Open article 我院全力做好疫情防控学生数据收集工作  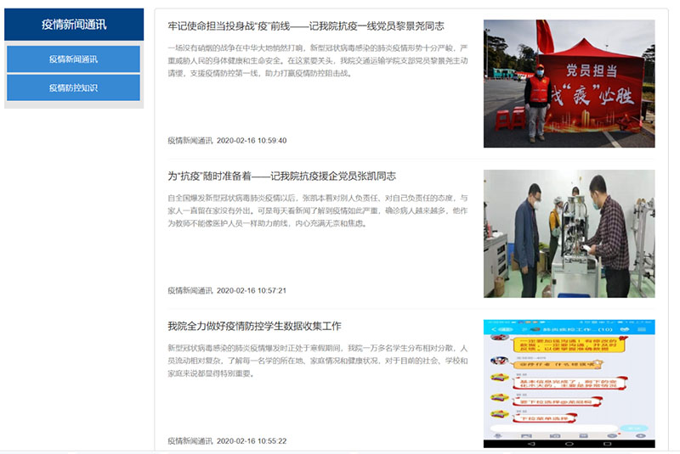click(x=254, y=327)
